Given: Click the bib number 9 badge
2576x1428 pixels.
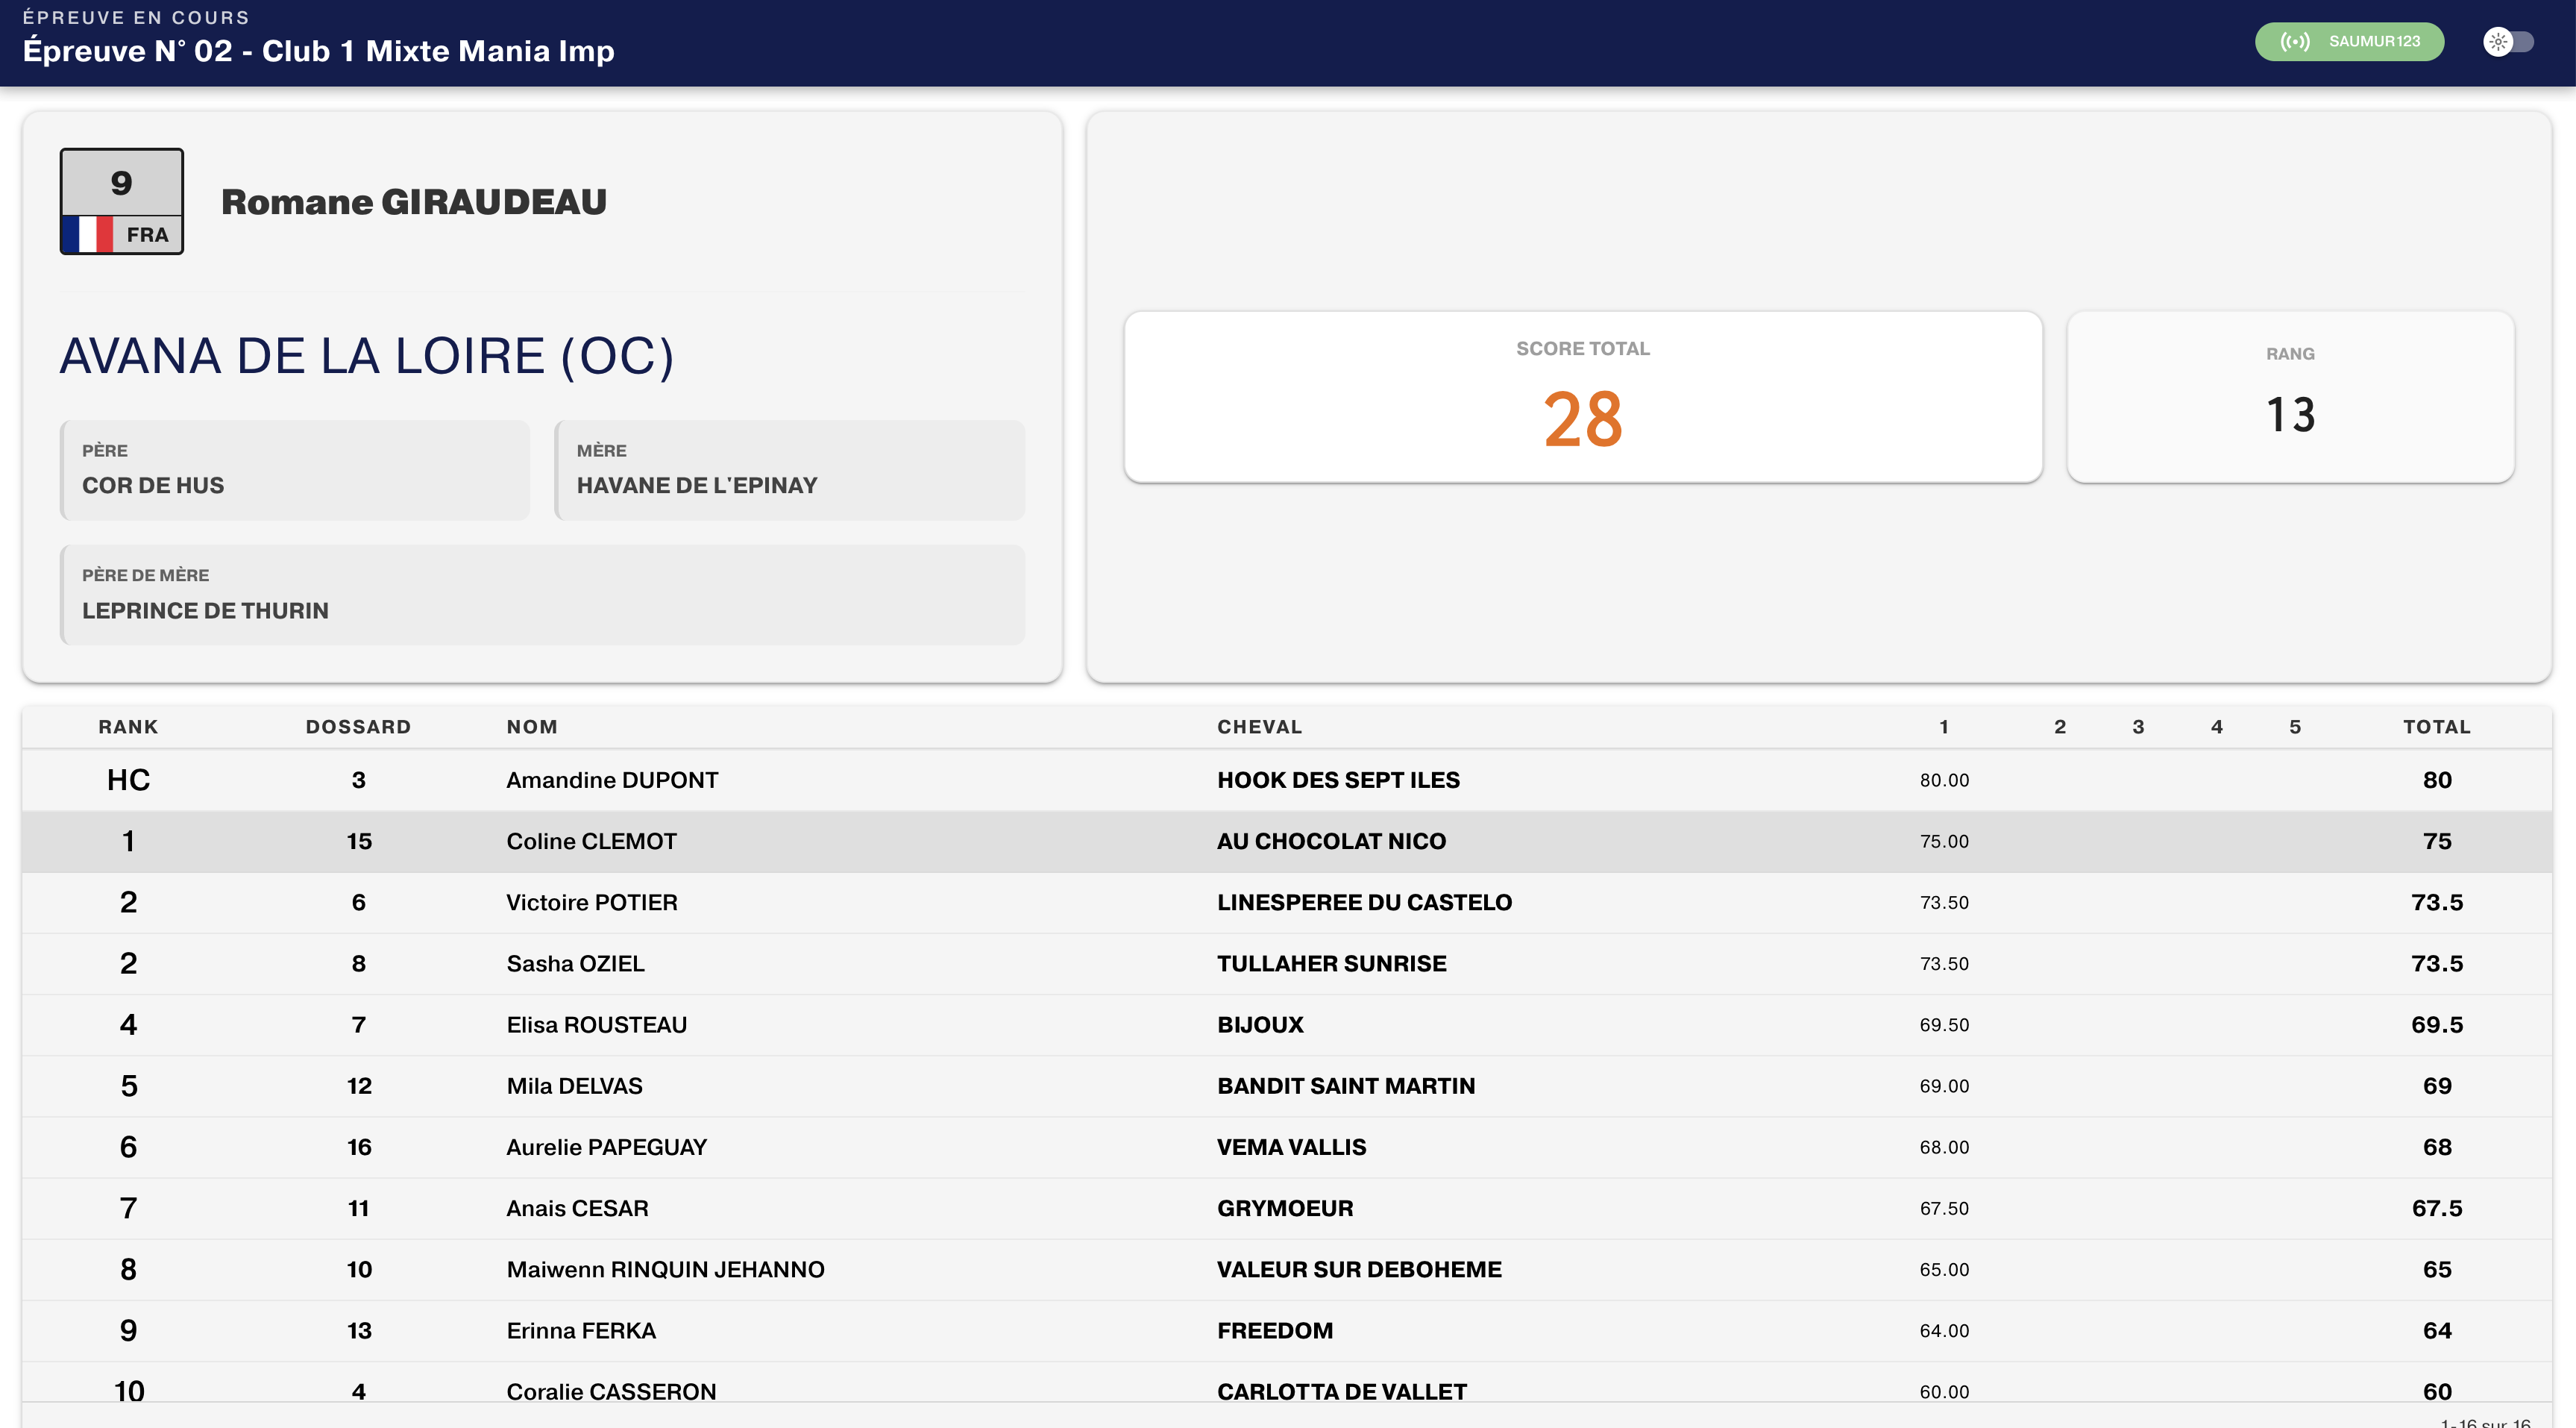Looking at the screenshot, I should 121,183.
